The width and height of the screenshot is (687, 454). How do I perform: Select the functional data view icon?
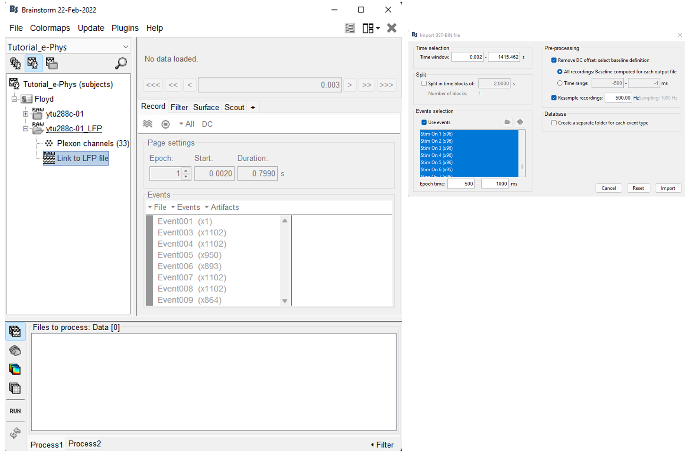33,63
